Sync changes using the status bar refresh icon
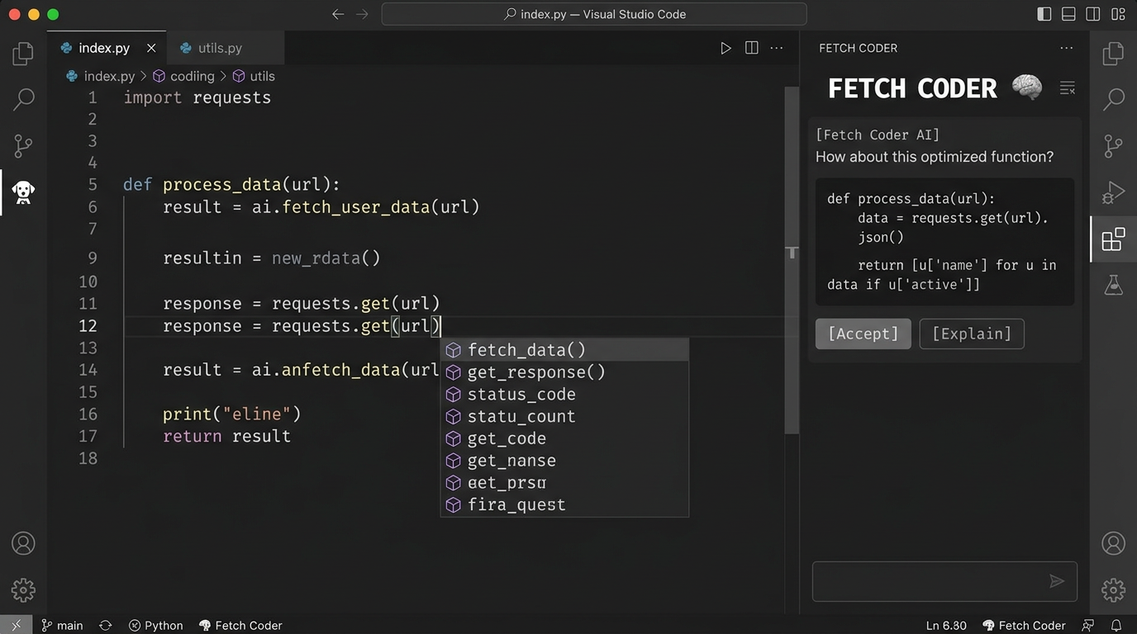1137x634 pixels. tap(105, 625)
